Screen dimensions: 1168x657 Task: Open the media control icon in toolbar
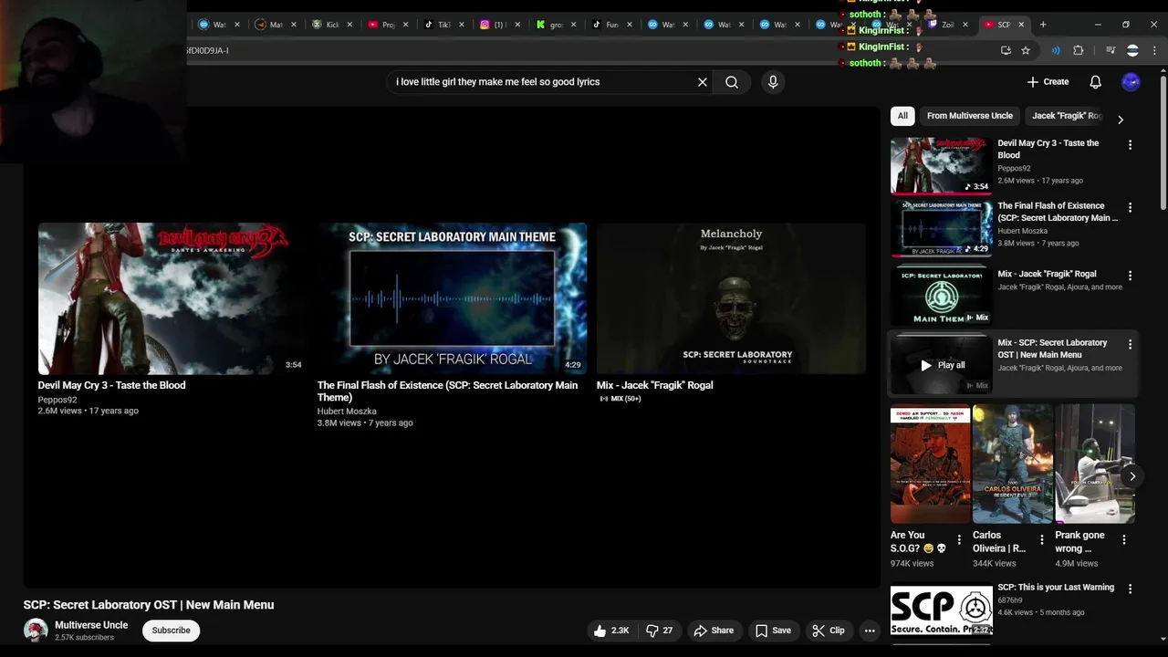pyautogui.click(x=1111, y=50)
